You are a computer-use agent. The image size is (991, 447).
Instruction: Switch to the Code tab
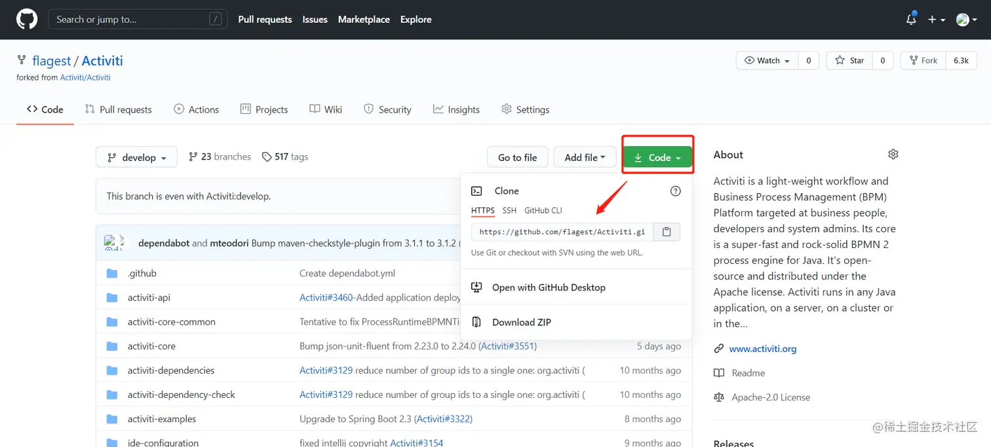coord(45,109)
